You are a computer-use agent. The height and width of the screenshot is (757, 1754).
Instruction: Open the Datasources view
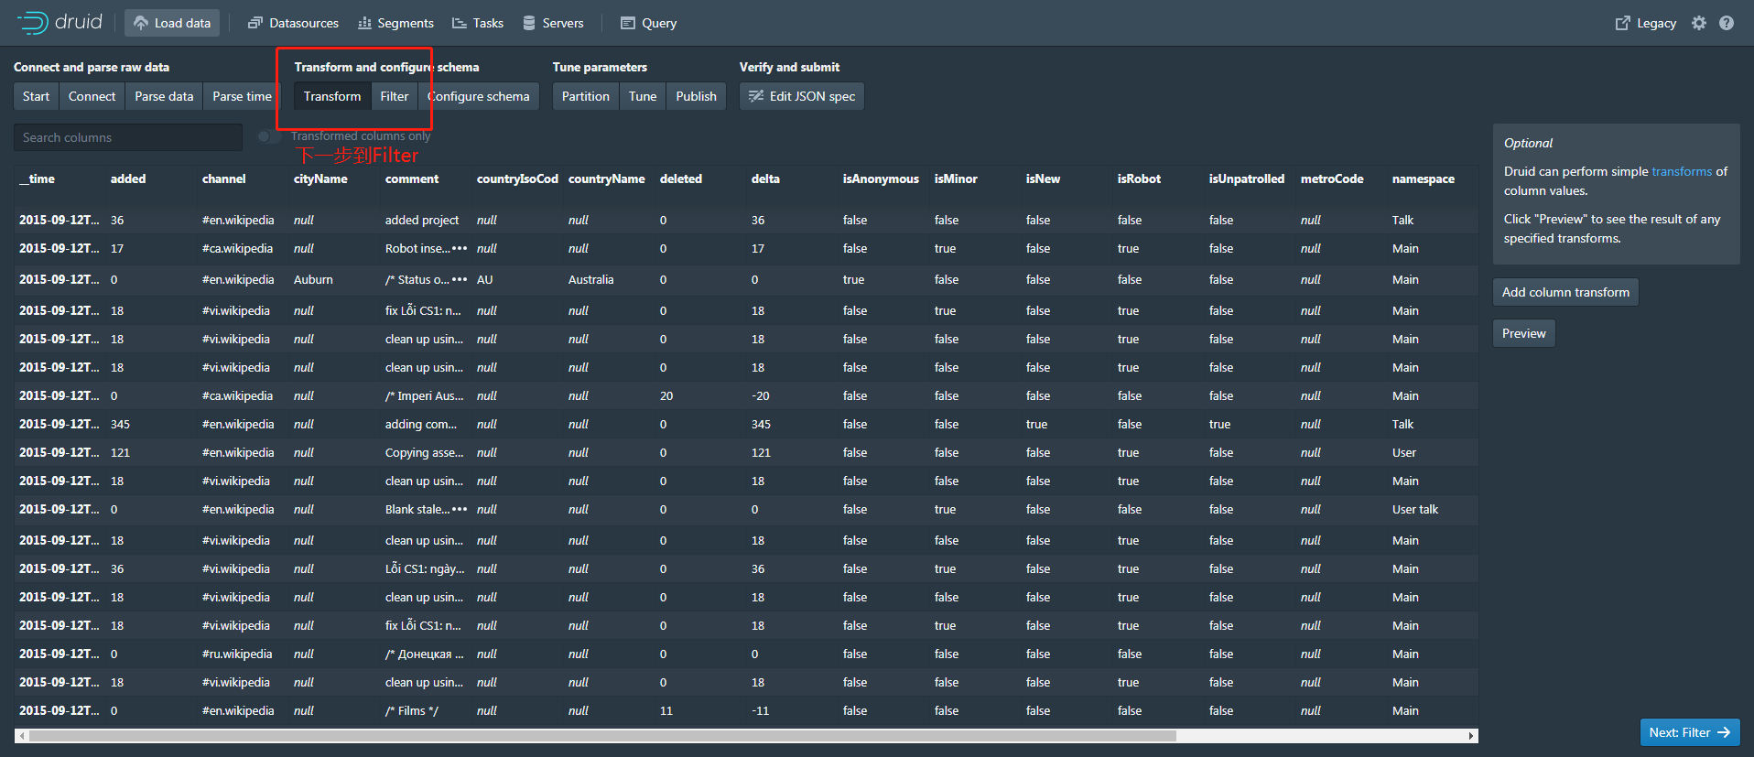(293, 23)
